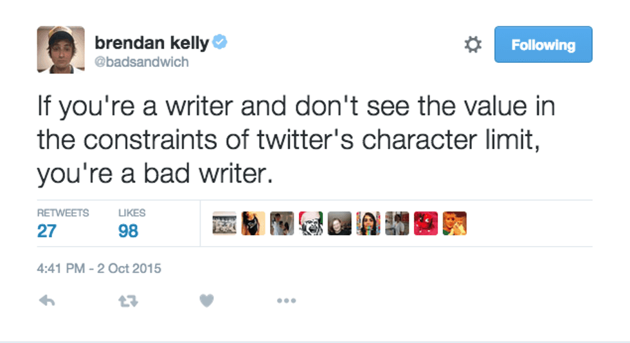
Task: Click the brendan kelly display name
Action: click(x=152, y=43)
